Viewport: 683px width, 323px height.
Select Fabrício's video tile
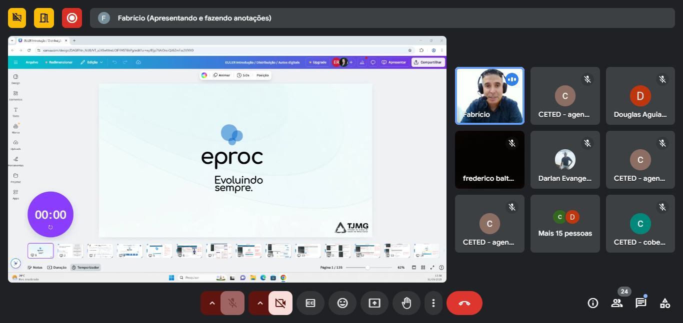tap(489, 95)
